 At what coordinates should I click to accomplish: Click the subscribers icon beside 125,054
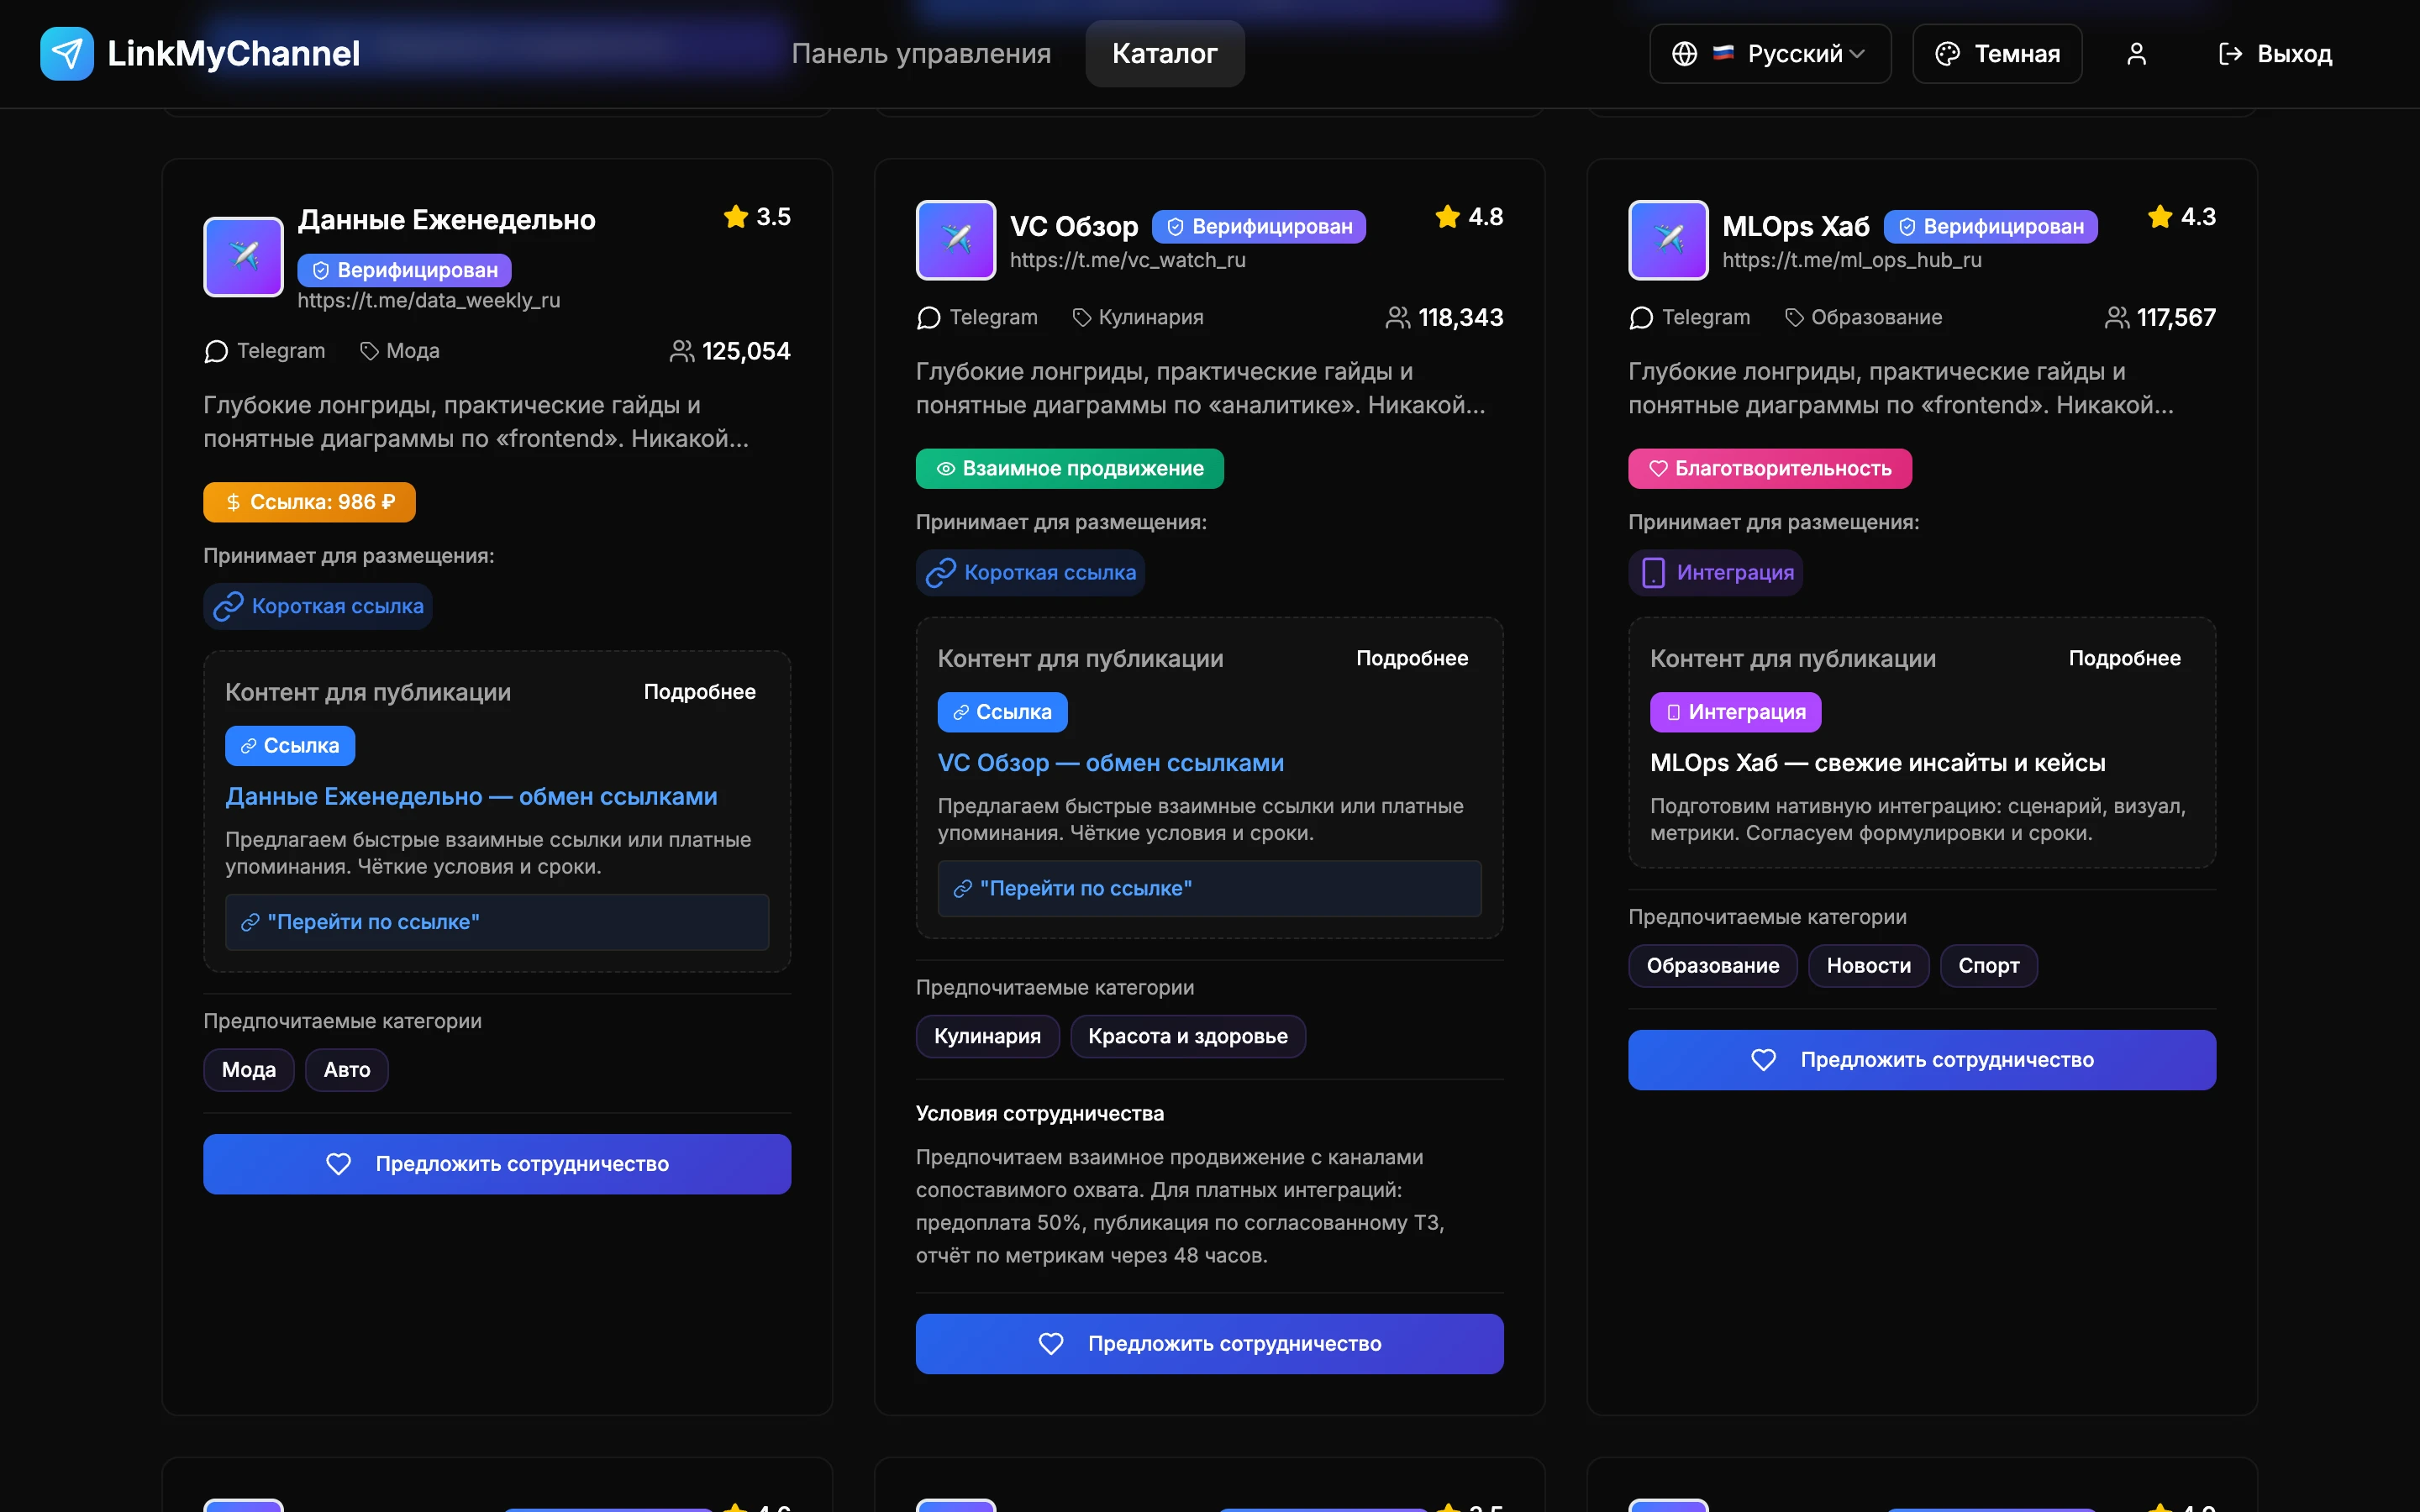(x=681, y=351)
